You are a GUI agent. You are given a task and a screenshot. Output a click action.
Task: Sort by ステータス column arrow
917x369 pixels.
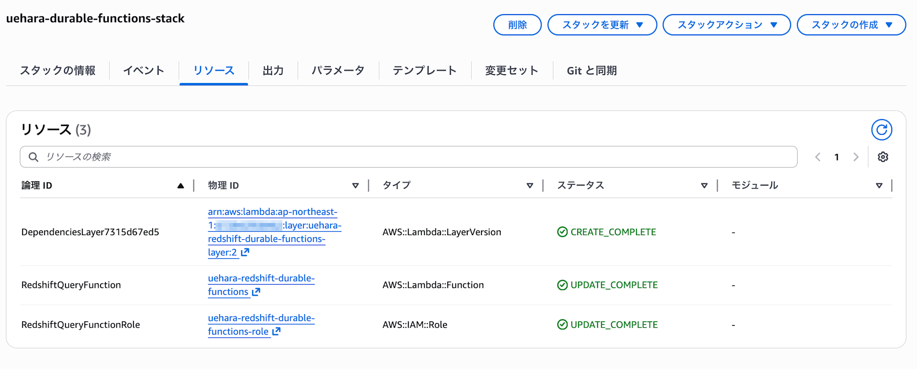coord(704,186)
